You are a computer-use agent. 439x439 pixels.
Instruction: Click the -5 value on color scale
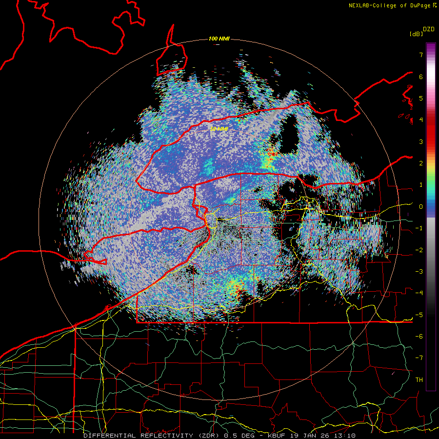(x=419, y=315)
